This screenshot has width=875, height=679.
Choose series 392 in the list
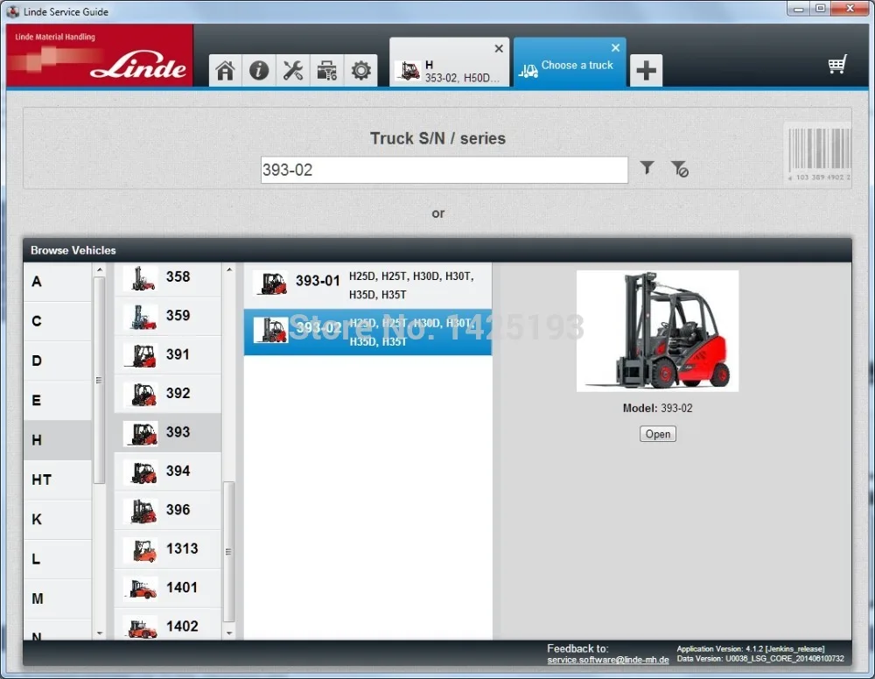167,394
